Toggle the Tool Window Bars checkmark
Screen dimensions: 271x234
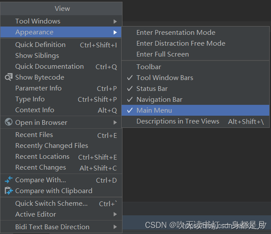click(130, 78)
